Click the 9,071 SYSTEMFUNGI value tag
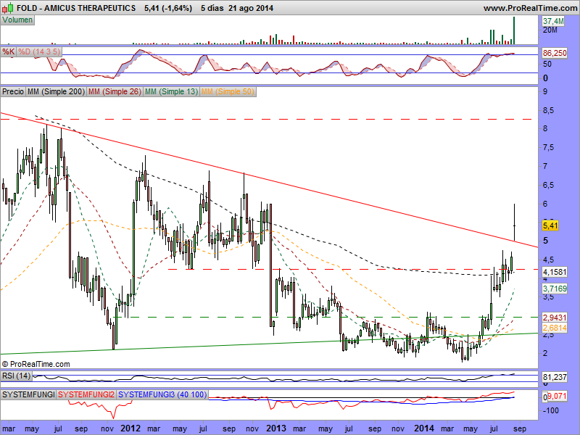580x435 pixels. tap(557, 396)
